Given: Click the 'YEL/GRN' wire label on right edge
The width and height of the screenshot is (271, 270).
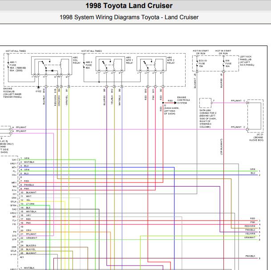Looking at the screenshot, I should 250,234.
